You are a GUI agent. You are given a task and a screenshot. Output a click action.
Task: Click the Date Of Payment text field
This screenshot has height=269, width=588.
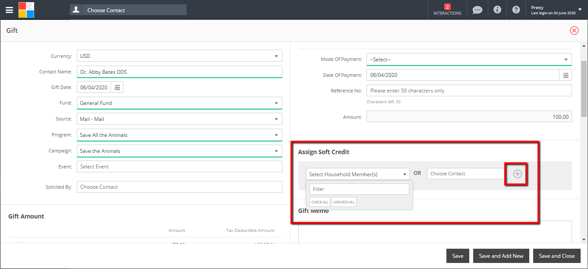pos(463,75)
